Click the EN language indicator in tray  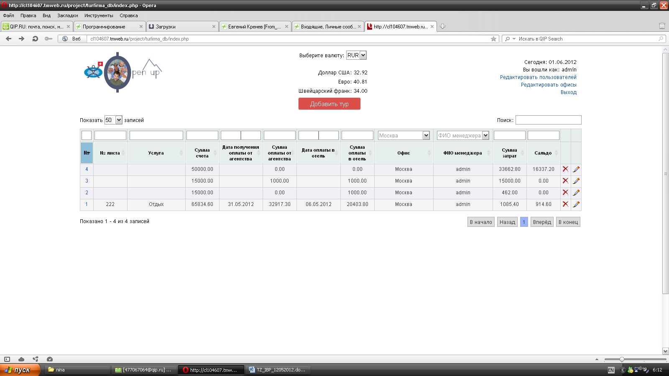click(611, 370)
